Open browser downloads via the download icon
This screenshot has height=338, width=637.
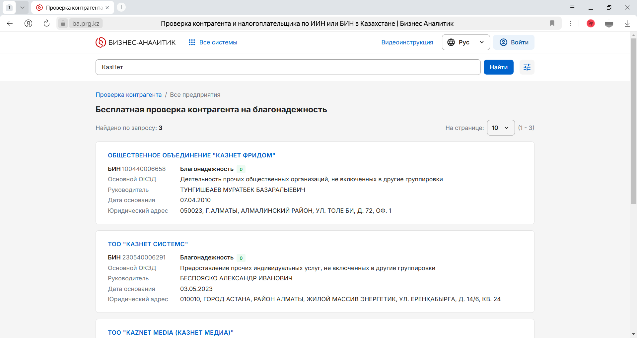tap(627, 23)
